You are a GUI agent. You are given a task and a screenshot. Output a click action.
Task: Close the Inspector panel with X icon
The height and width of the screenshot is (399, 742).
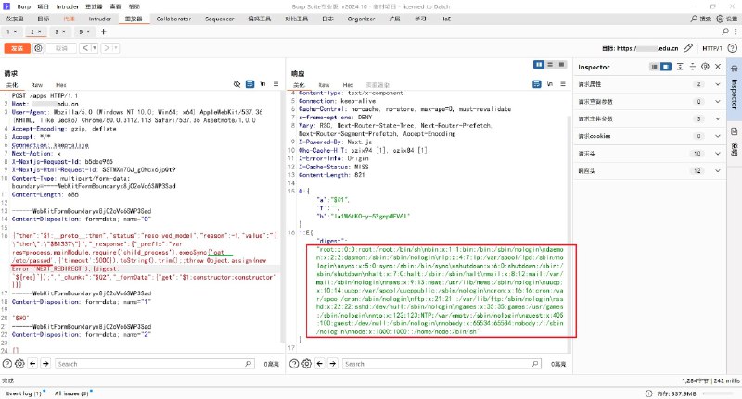[717, 67]
